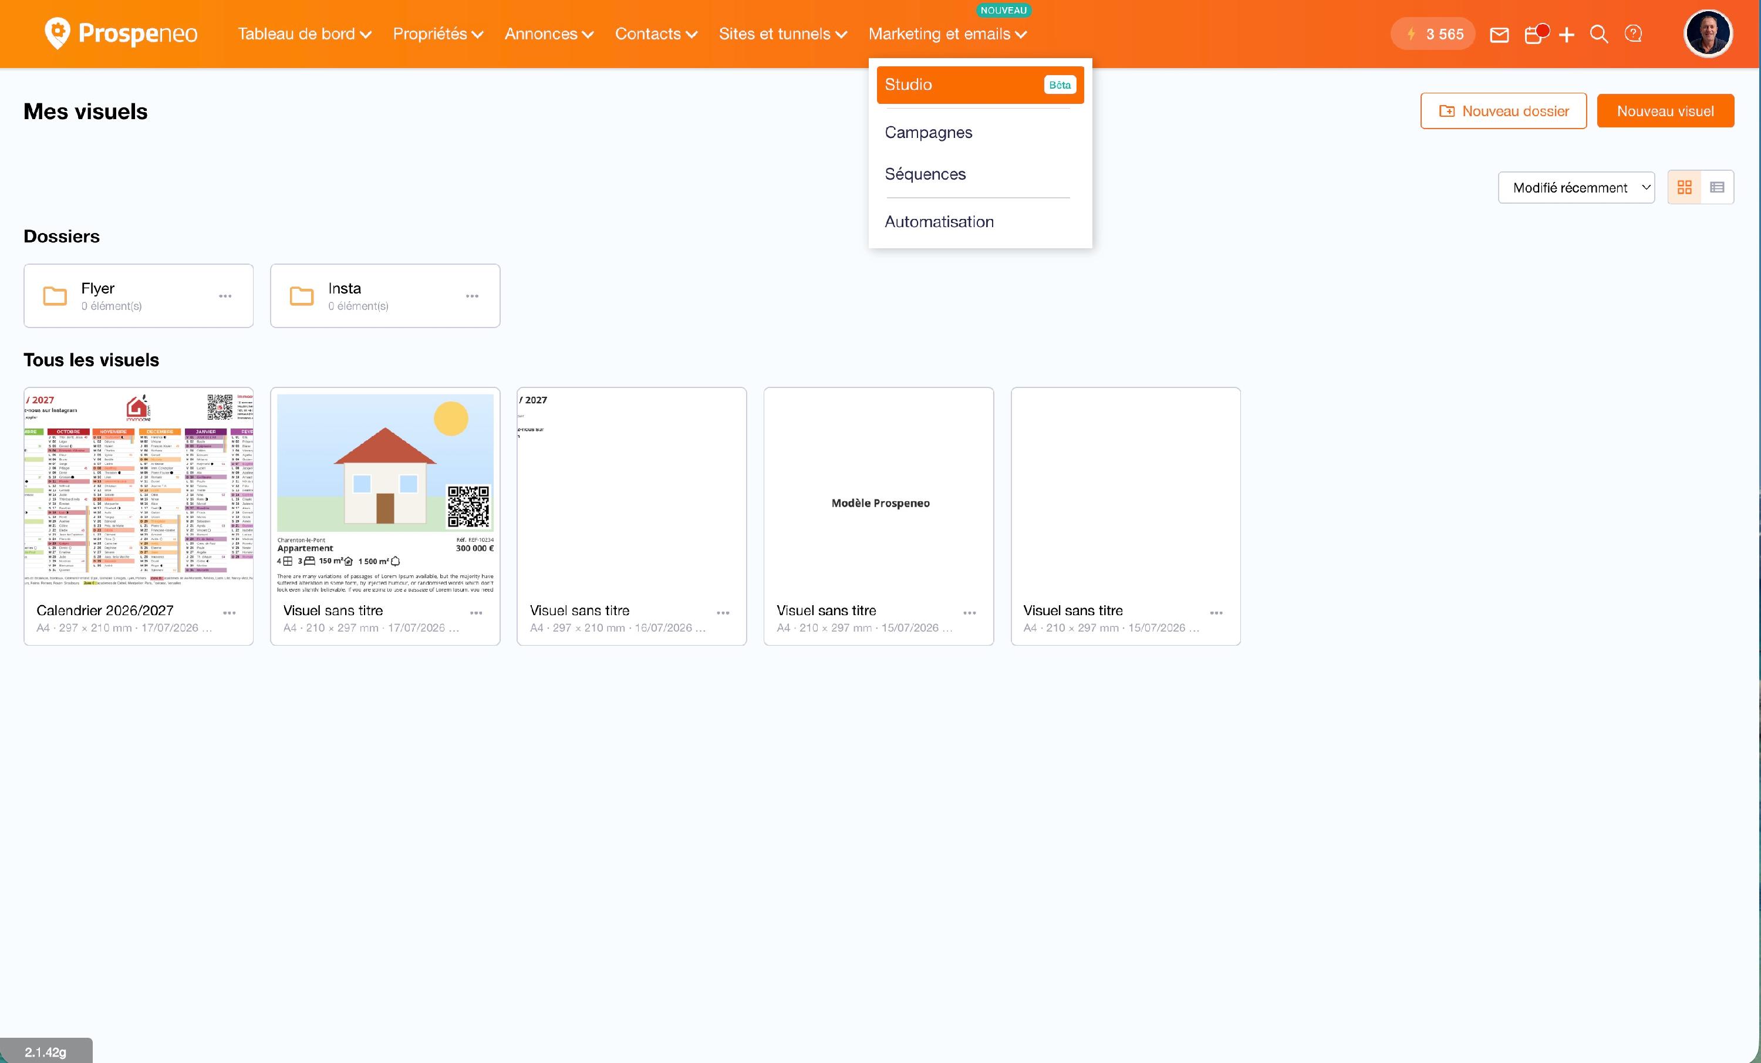The image size is (1761, 1063).
Task: Click the Insta folder name
Action: (345, 288)
